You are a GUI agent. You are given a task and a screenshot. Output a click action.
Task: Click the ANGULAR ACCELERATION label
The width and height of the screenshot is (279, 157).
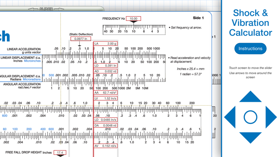pyautogui.click(x=22, y=84)
